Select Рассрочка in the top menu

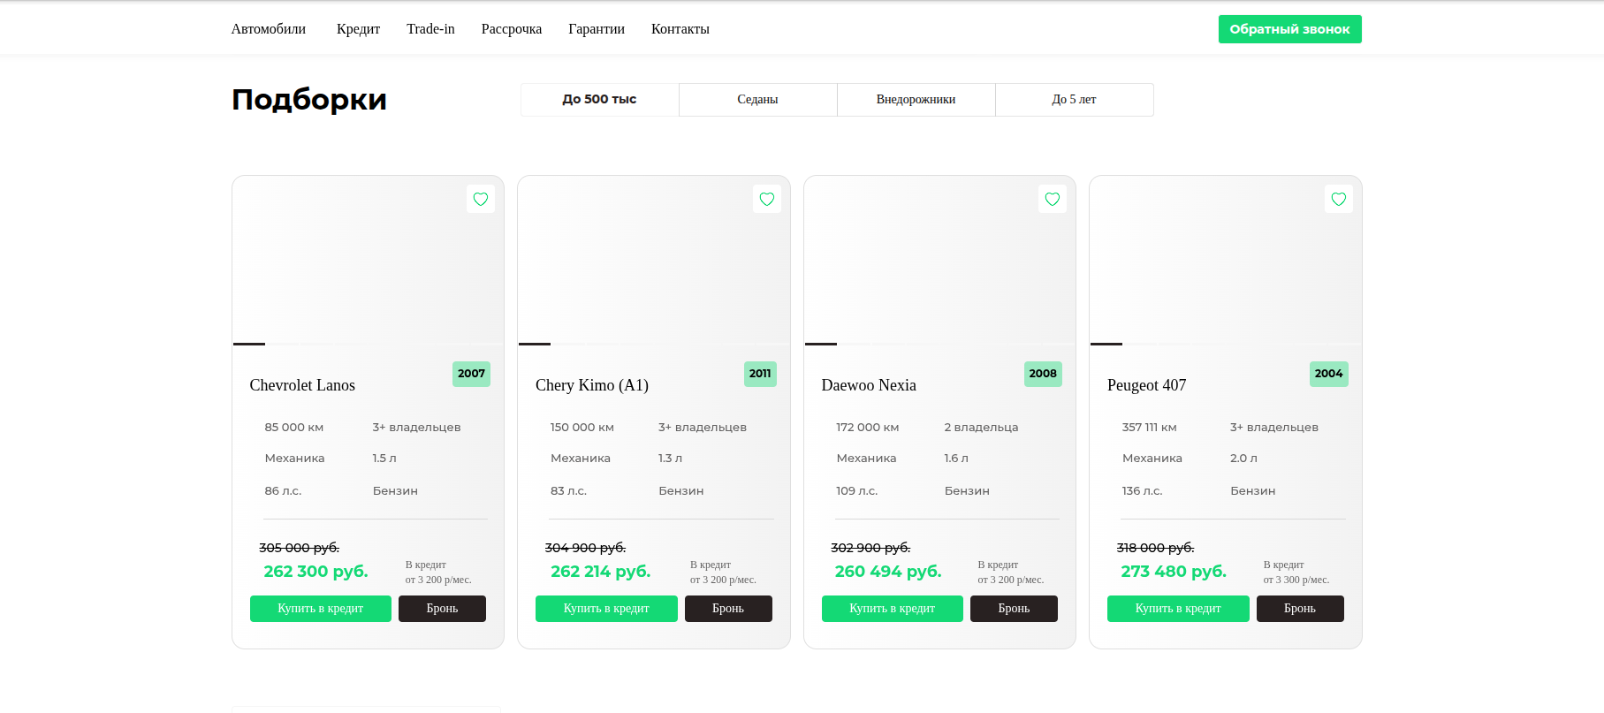coord(512,29)
